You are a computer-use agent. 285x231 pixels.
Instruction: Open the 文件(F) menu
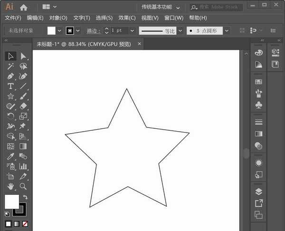click(13, 18)
